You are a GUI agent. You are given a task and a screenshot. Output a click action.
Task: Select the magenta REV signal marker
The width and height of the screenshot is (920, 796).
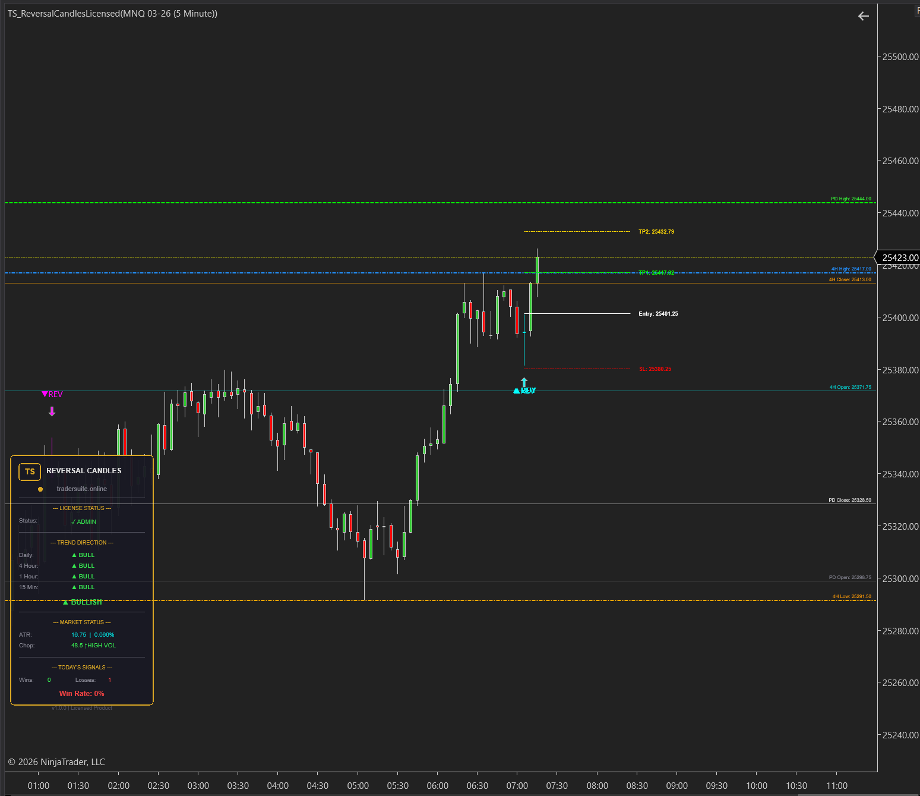pyautogui.click(x=52, y=394)
